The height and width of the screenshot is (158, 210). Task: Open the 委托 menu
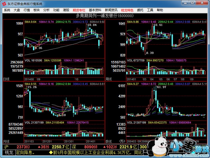click(140, 10)
